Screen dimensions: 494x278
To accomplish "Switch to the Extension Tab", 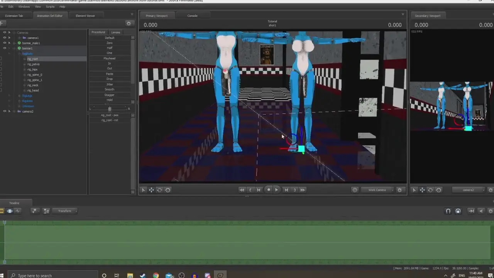I will tap(14, 16).
